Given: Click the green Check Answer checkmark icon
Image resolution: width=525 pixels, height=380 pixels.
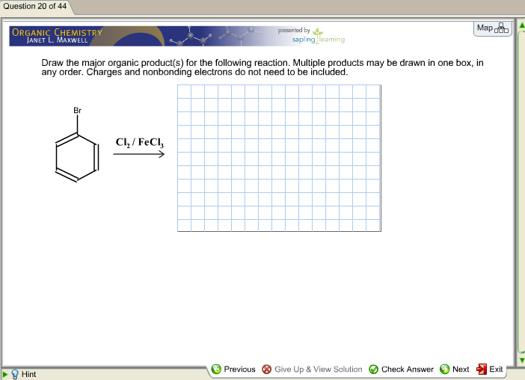Looking at the screenshot, I should click(x=373, y=369).
